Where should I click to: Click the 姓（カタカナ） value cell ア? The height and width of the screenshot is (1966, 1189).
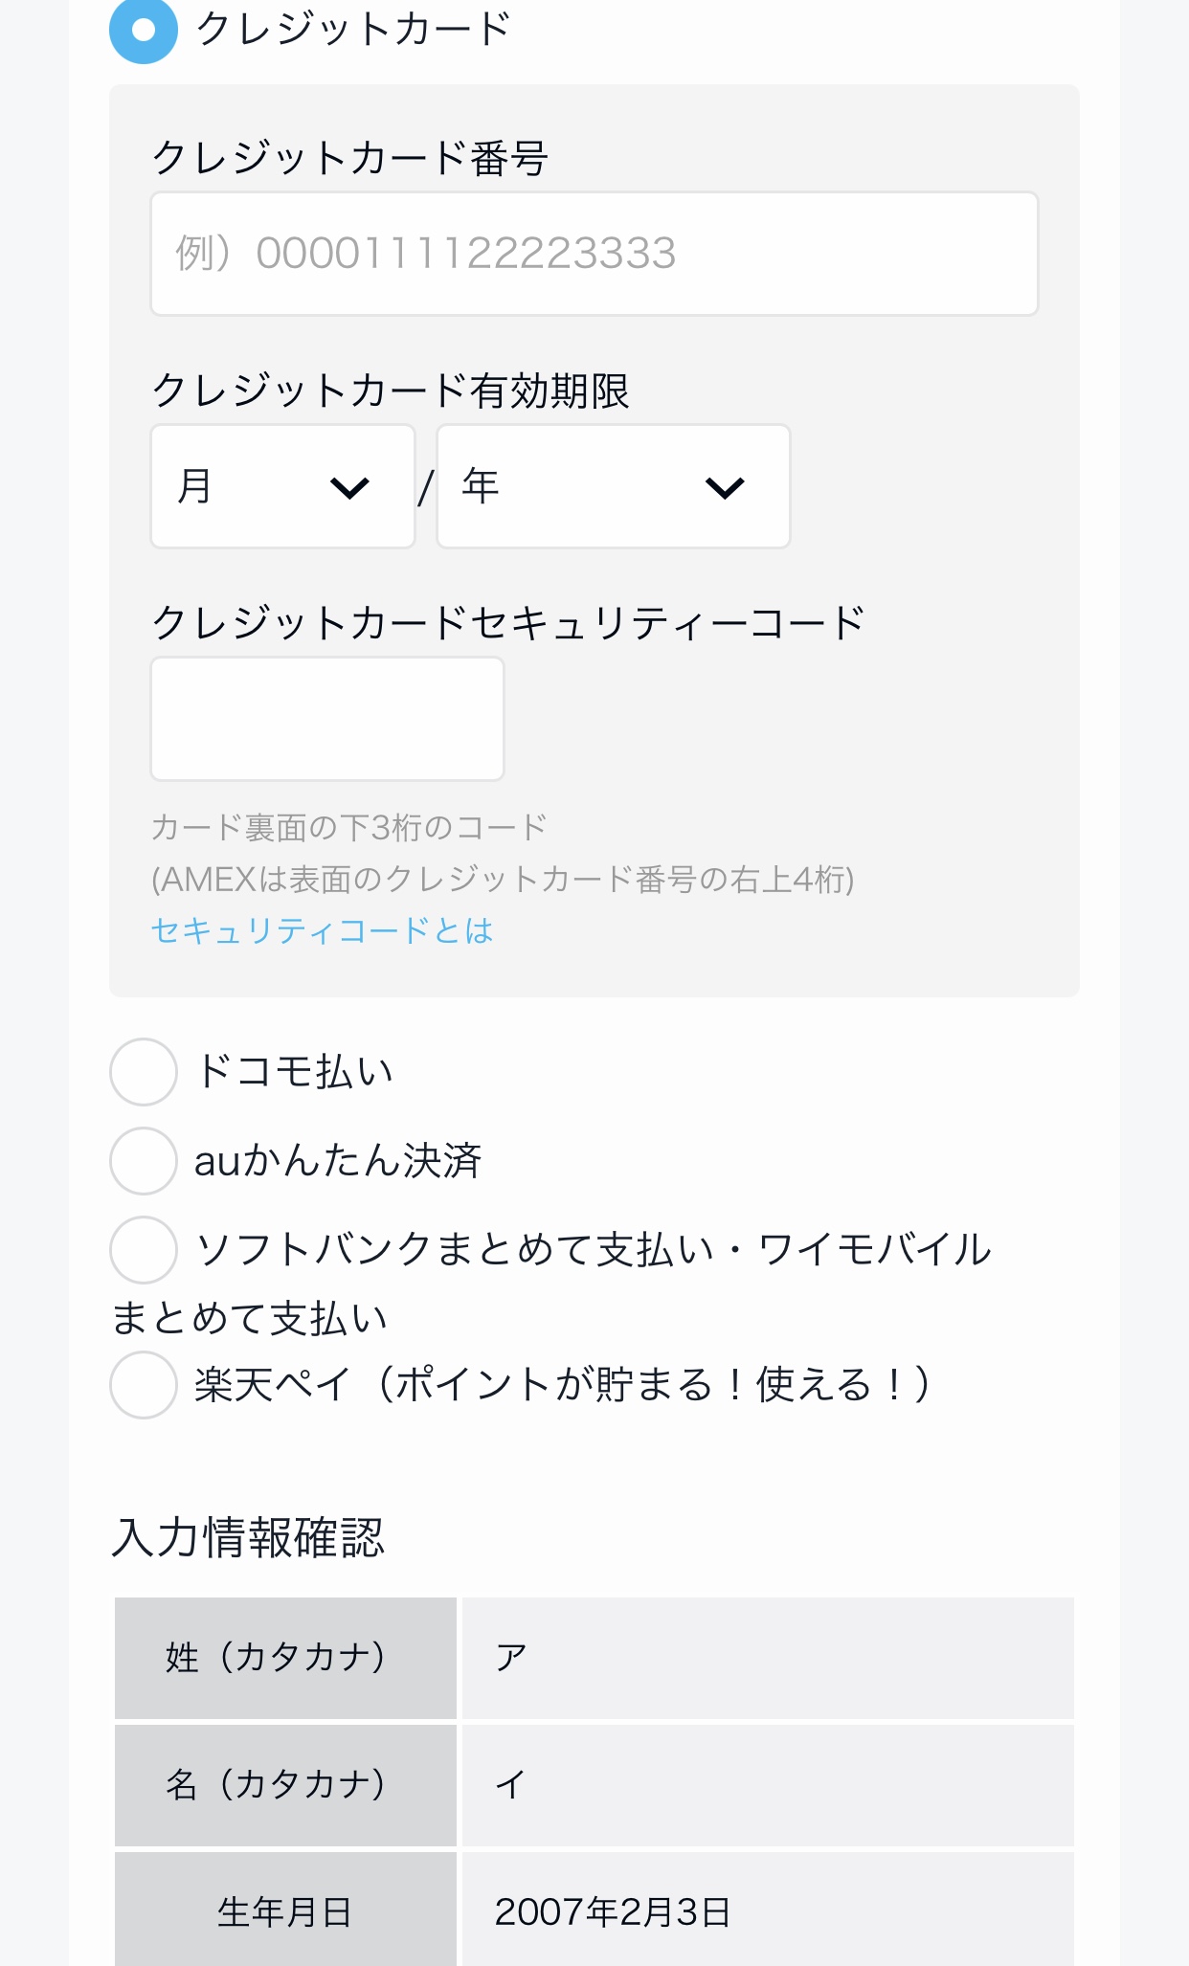[x=767, y=1658]
